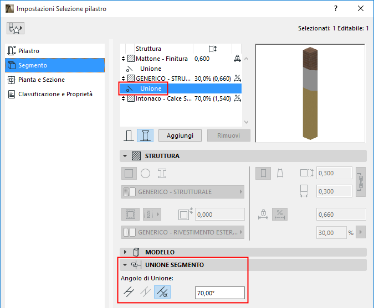
Task: Edit the veneer thickness 0,000 field
Action: pos(219,215)
